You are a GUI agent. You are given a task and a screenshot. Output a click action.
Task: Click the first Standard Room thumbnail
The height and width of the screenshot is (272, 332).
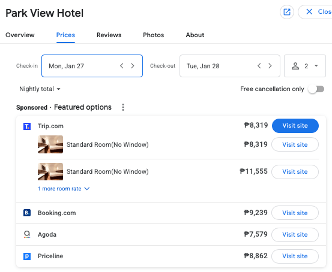tap(50, 144)
